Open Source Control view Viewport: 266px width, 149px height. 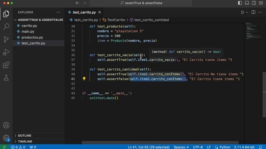point(6,39)
